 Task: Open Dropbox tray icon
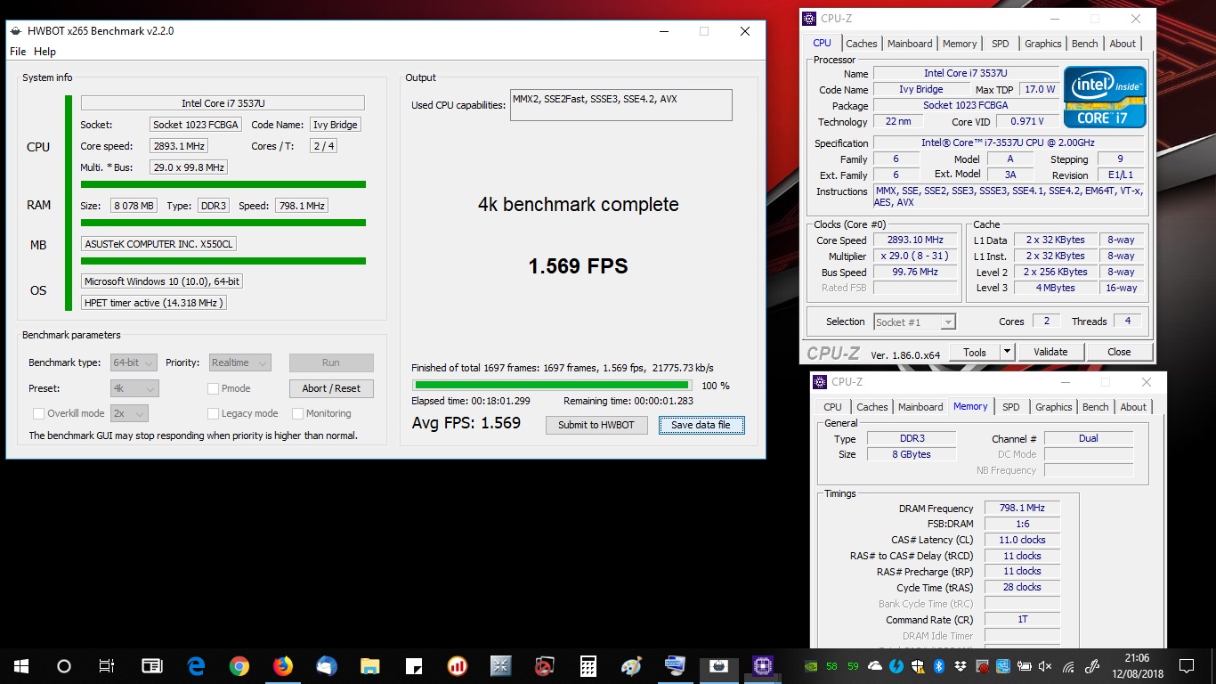961,665
